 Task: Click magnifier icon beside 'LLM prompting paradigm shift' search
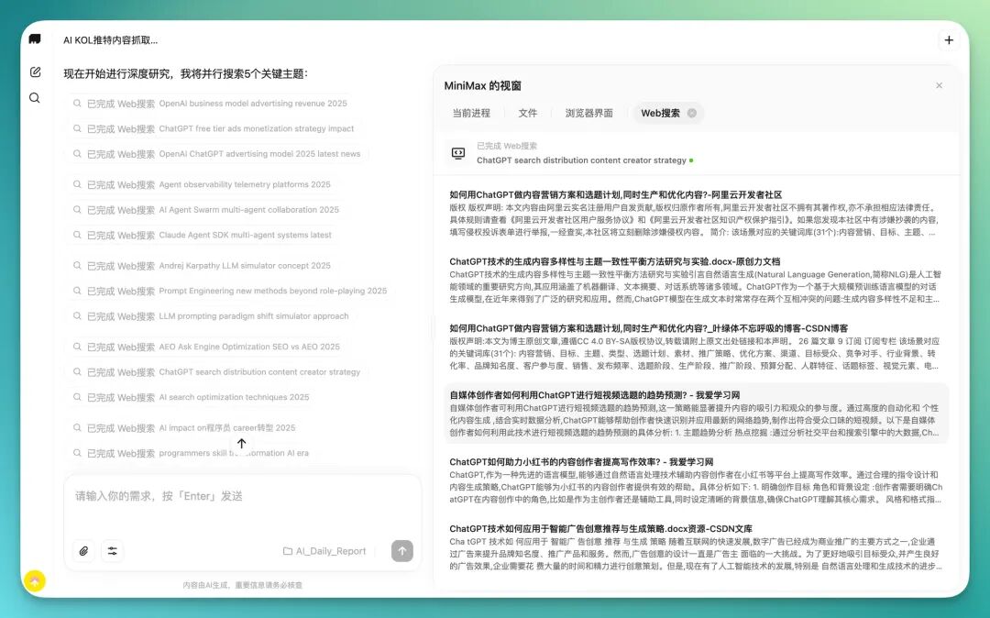point(77,316)
